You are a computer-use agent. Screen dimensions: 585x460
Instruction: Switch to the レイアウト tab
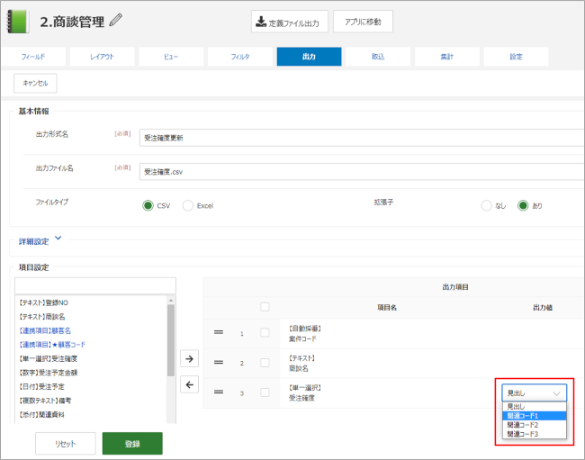(x=103, y=57)
